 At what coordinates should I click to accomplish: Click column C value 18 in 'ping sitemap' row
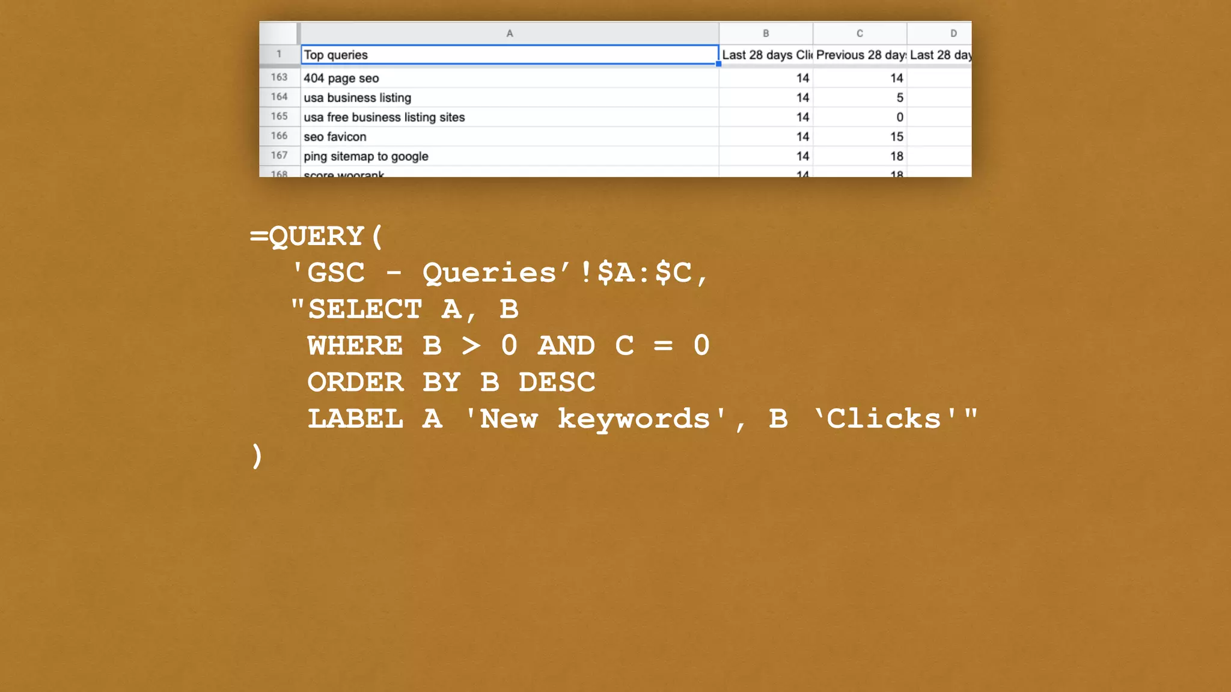[860, 156]
